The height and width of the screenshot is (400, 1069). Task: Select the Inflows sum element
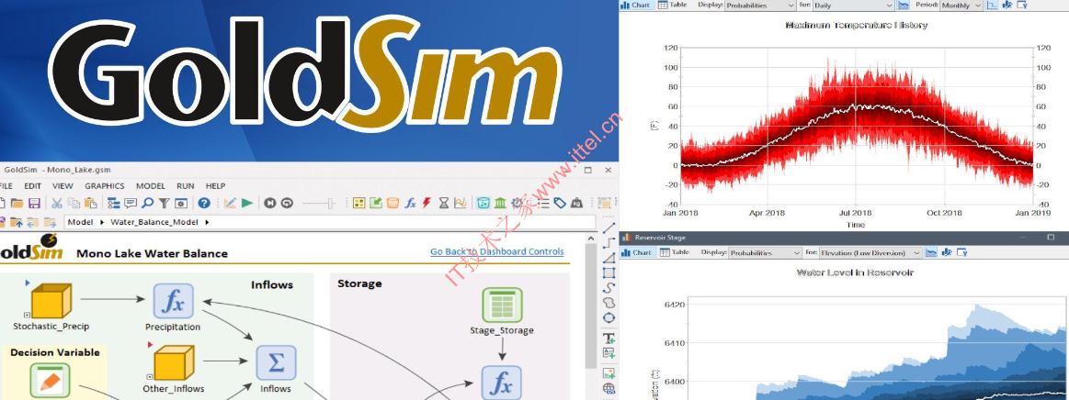pyautogui.click(x=276, y=362)
